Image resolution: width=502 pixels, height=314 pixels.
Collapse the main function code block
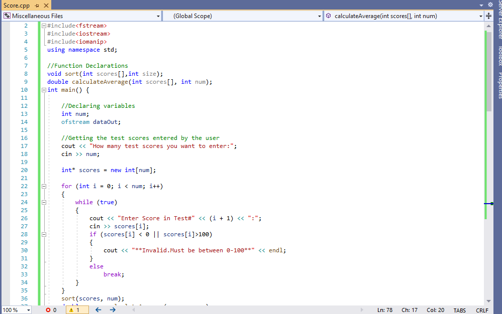click(x=43, y=90)
